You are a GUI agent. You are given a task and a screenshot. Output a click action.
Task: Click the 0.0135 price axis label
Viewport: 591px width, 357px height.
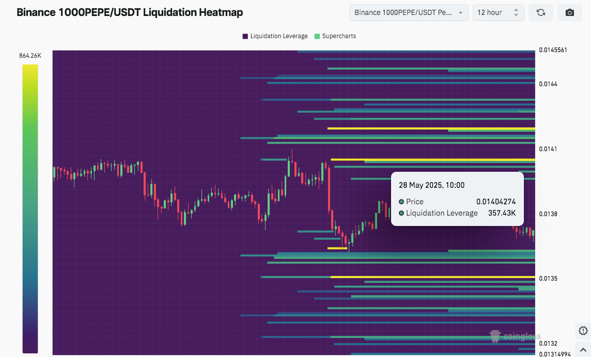(548, 279)
